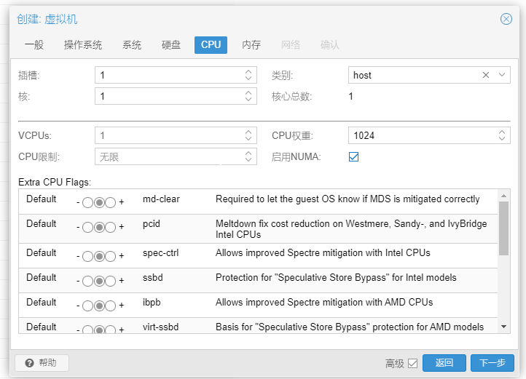
Task: Toggle the 高级 advanced checkbox
Action: (x=412, y=363)
